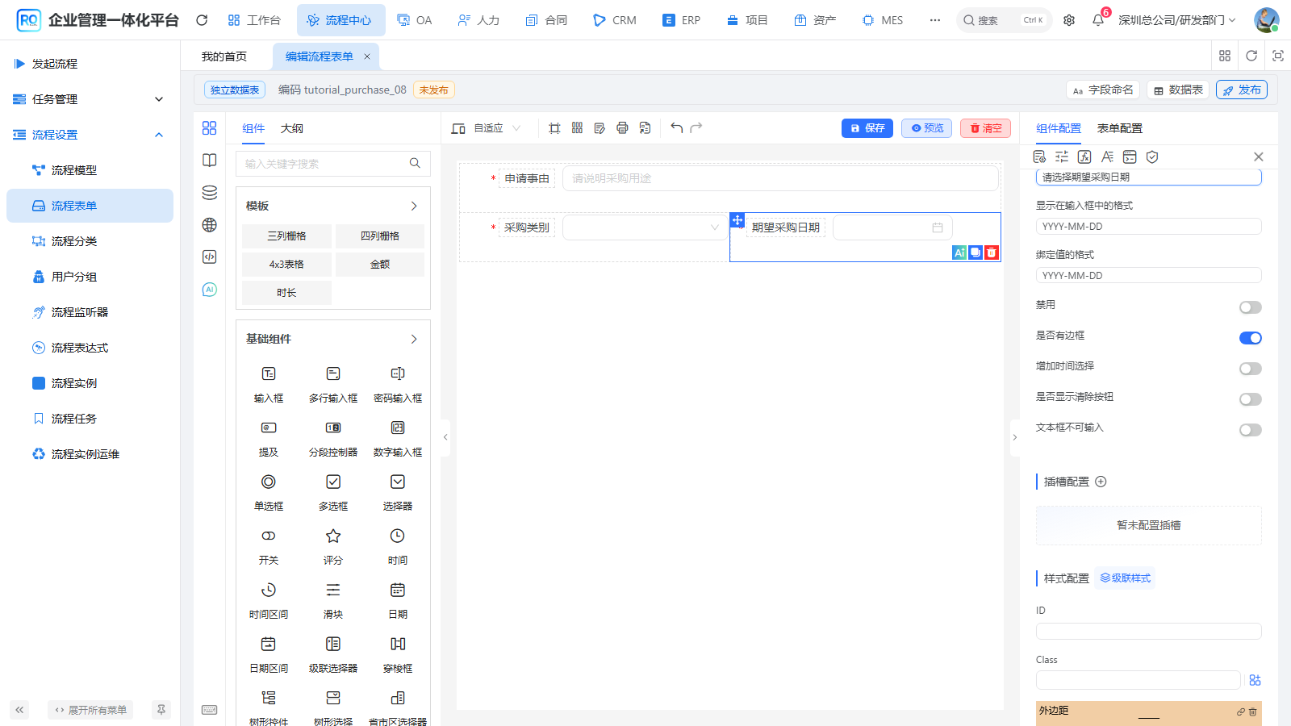Delete the selected 期望采购日期 component
This screenshot has width=1291, height=726.
[992, 252]
